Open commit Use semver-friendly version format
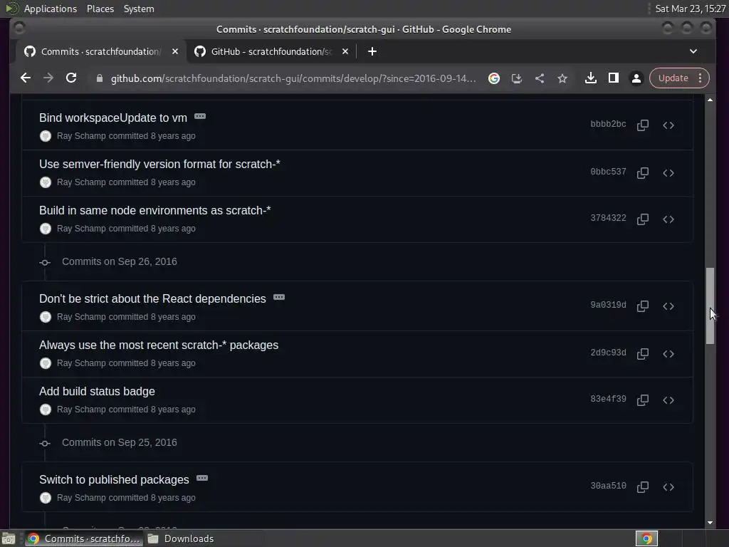 pos(159,165)
